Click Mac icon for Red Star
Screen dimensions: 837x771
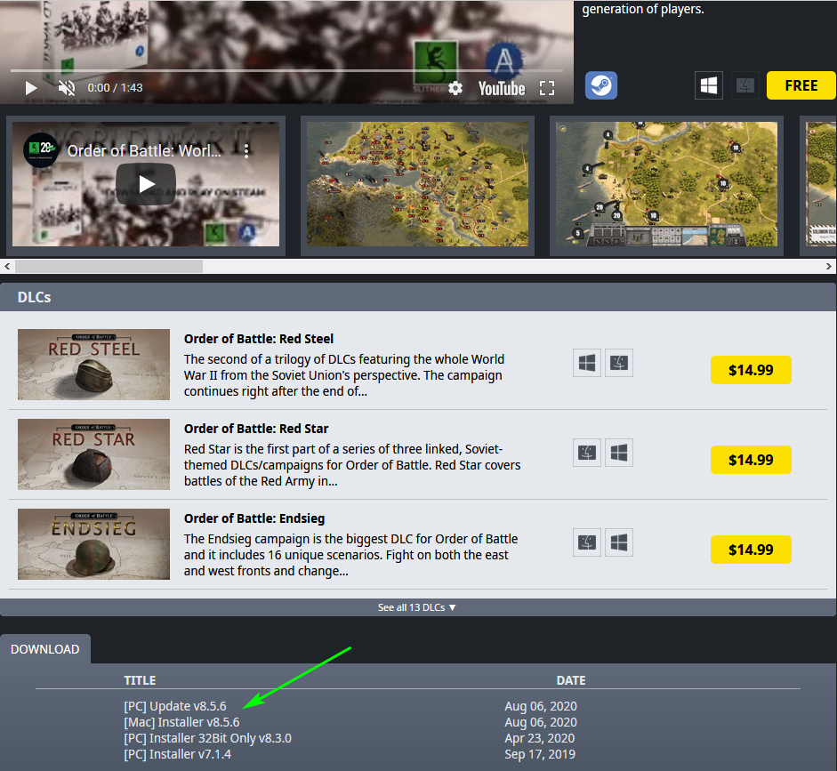pyautogui.click(x=587, y=453)
